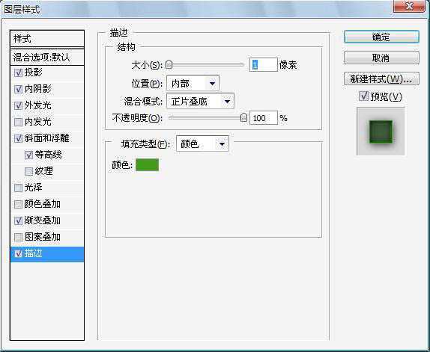The height and width of the screenshot is (352, 430).
Task: Select the 纹理 sub-style label
Action: (44, 171)
